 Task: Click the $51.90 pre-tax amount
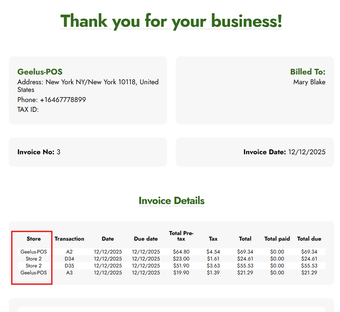(181, 266)
